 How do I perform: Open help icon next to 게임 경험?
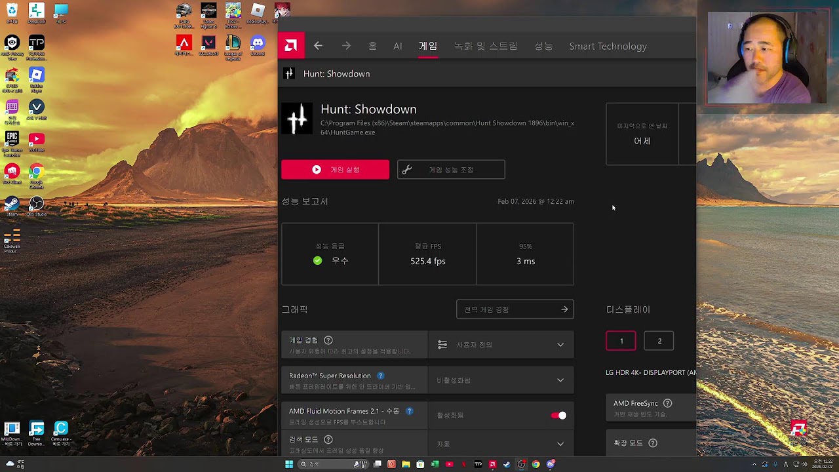328,340
